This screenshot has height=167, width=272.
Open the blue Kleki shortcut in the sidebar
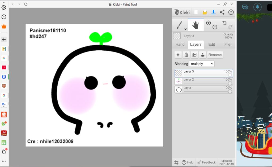point(4,77)
